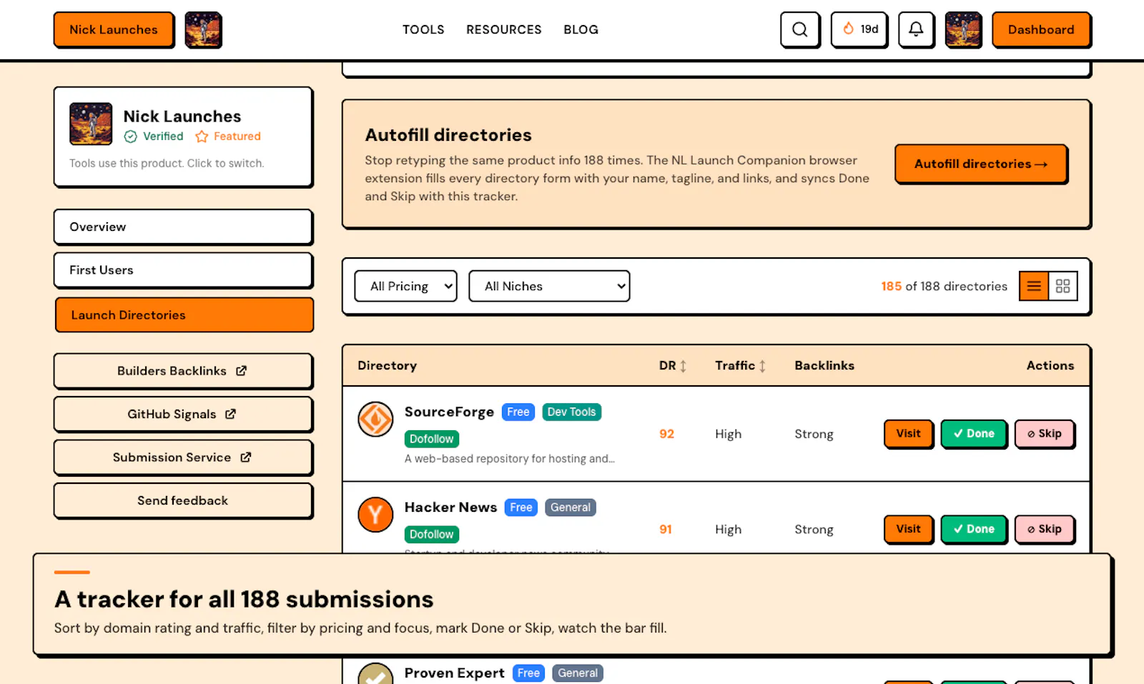
Task: Click the product avatar beside the Nick Launches logo button
Action: 203,29
